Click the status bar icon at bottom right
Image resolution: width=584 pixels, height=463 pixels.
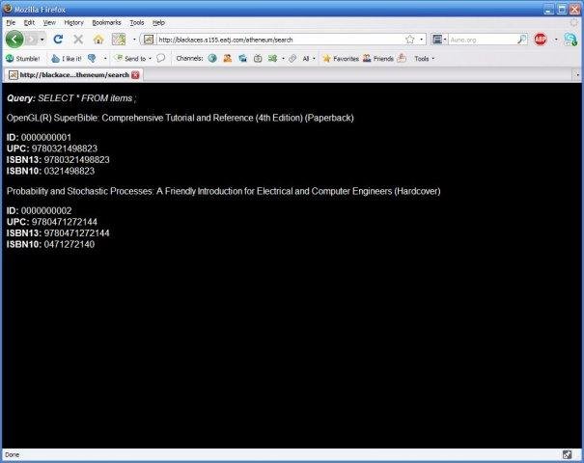click(567, 454)
